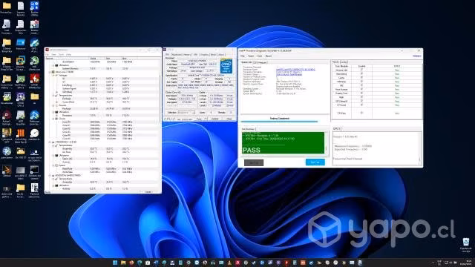Viewport: 475px width, 267px height.
Task: Click the processor name hyperlink in System Info
Action: [295, 70]
